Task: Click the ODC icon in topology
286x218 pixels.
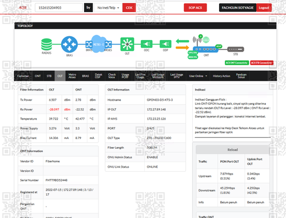Action: coord(146,44)
